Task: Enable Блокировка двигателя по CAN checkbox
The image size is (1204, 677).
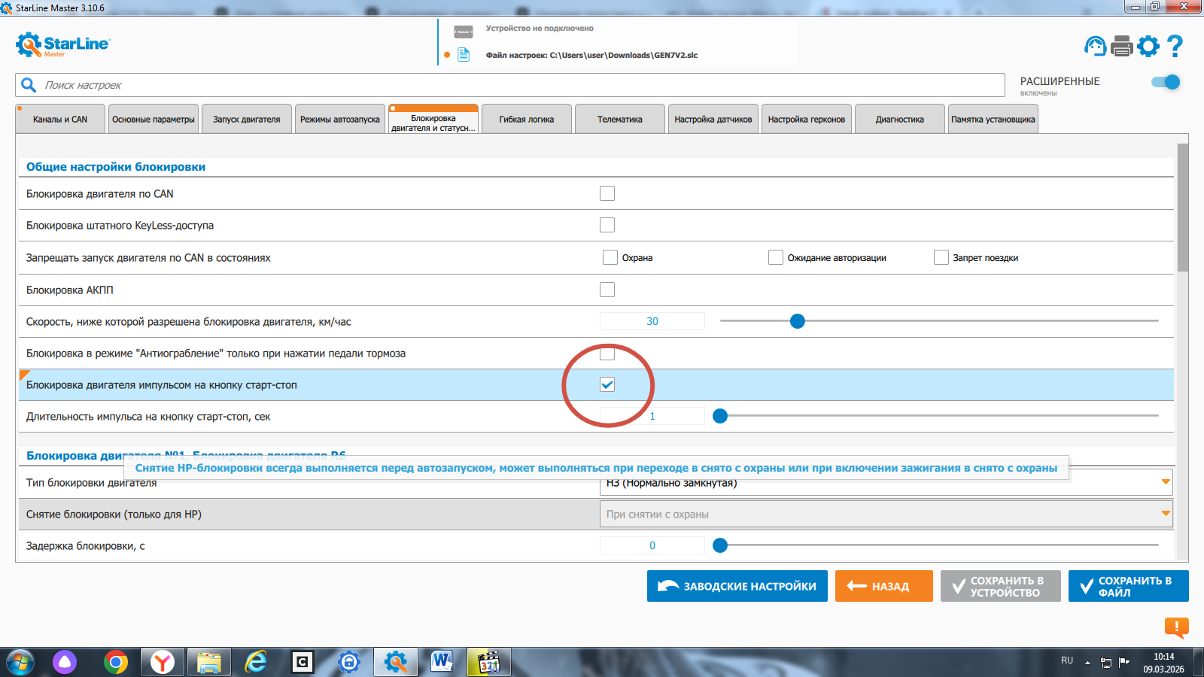Action: [x=607, y=193]
